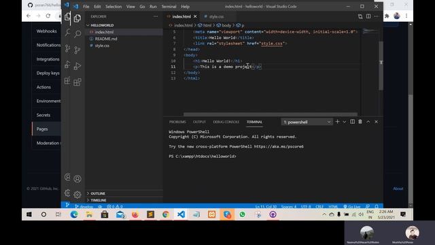Click the html breadcrumb above the editor

(x=205, y=25)
